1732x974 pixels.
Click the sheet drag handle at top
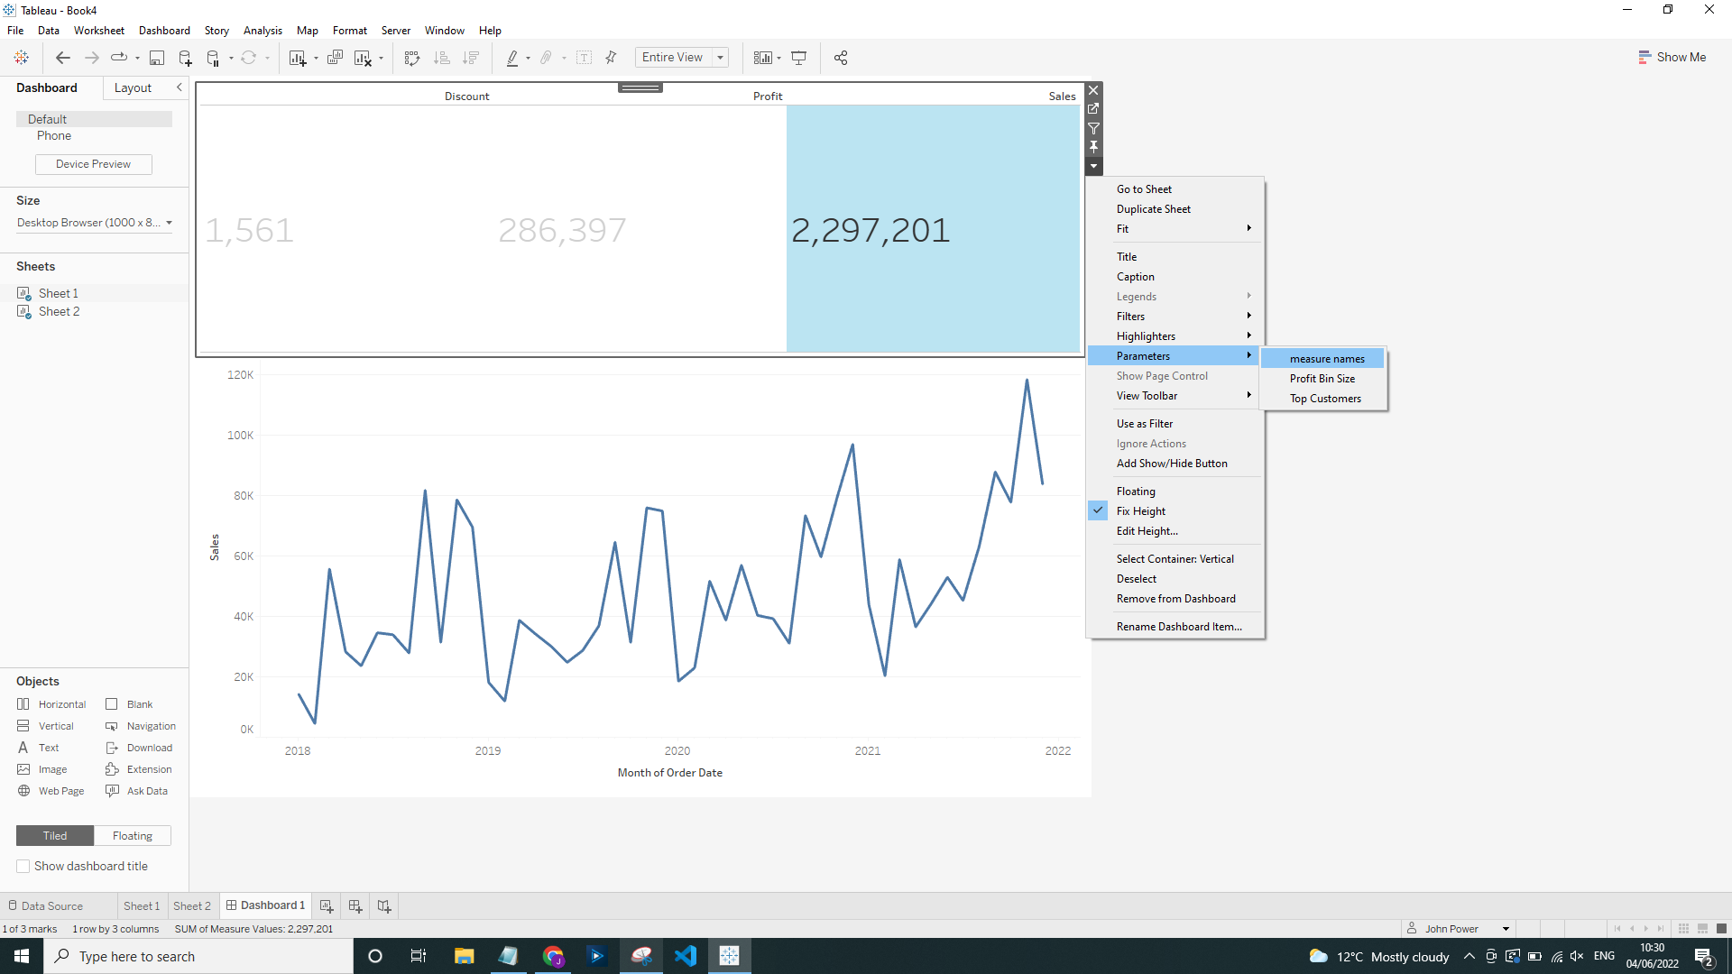(640, 87)
